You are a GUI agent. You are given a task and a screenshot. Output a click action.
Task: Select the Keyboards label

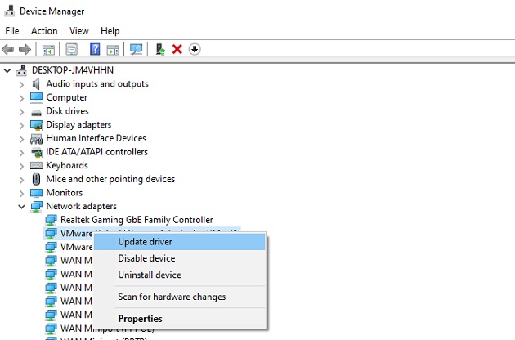[67, 165]
